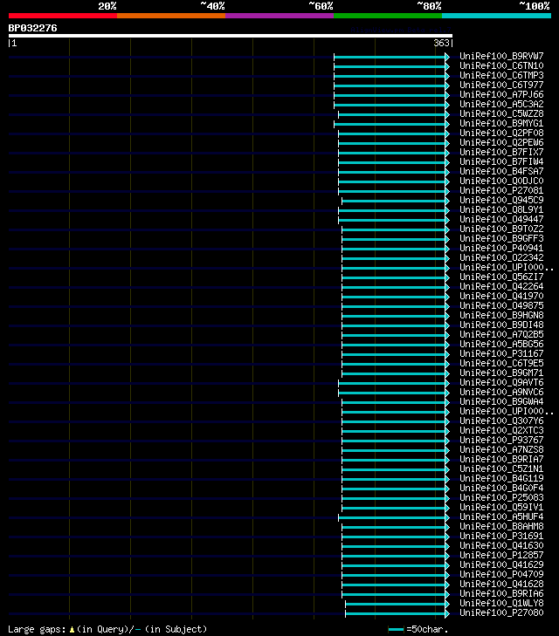
Task: Open hit UniRef100_P40941
Action: tap(501, 249)
